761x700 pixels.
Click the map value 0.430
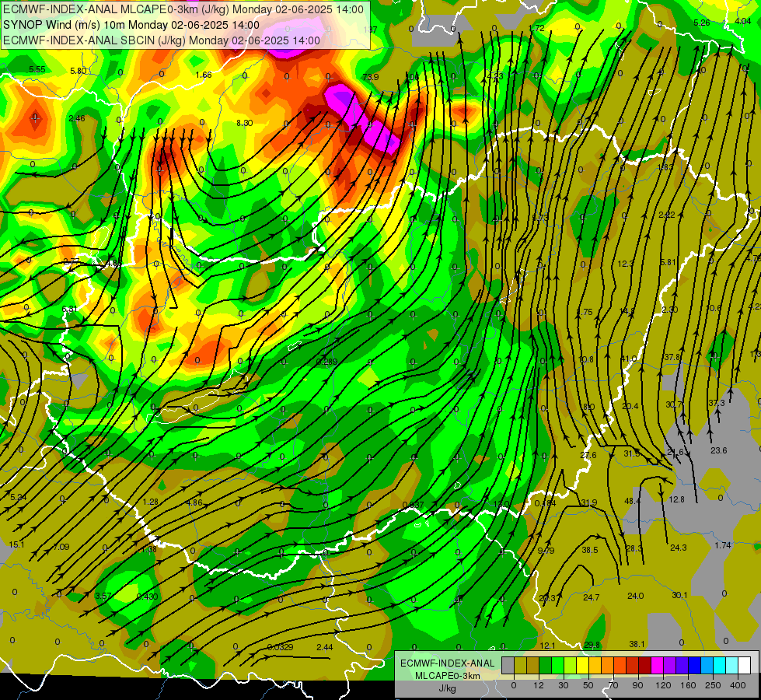coord(147,597)
